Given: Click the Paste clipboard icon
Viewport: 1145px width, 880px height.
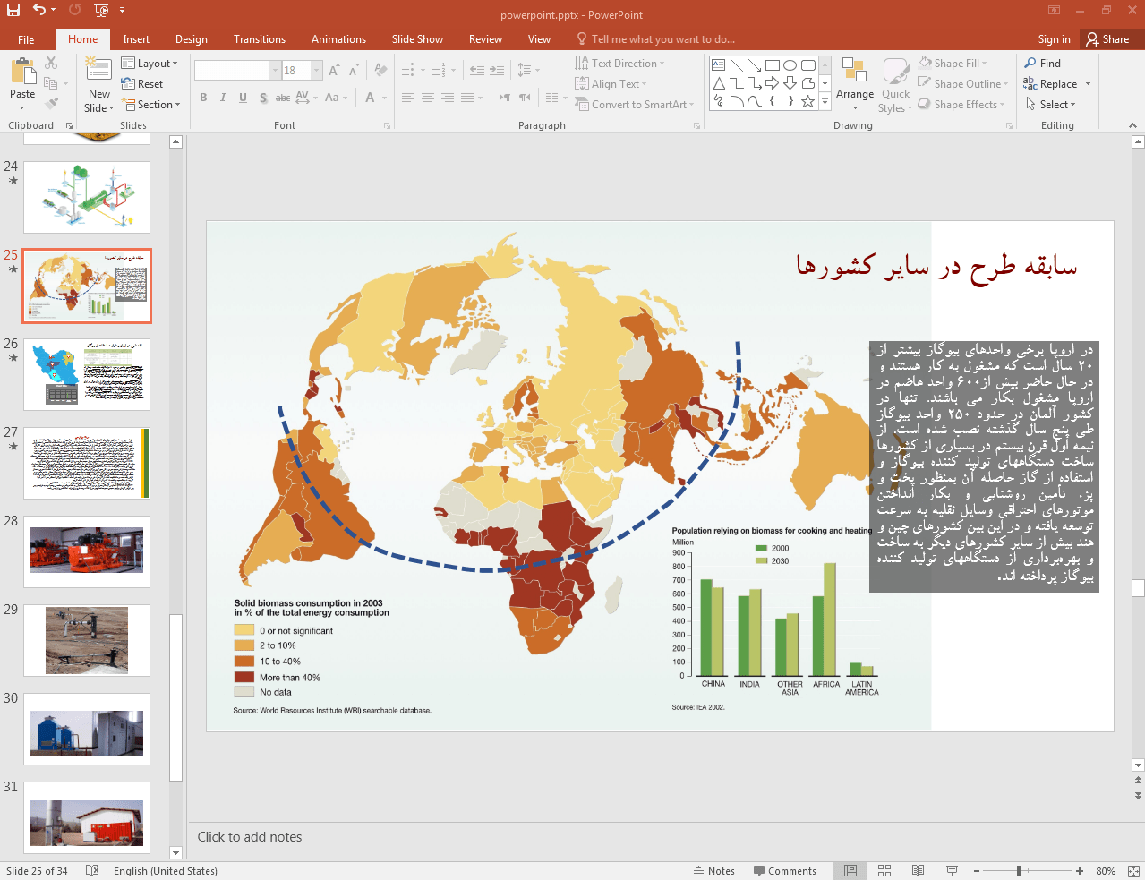Looking at the screenshot, I should coord(22,72).
